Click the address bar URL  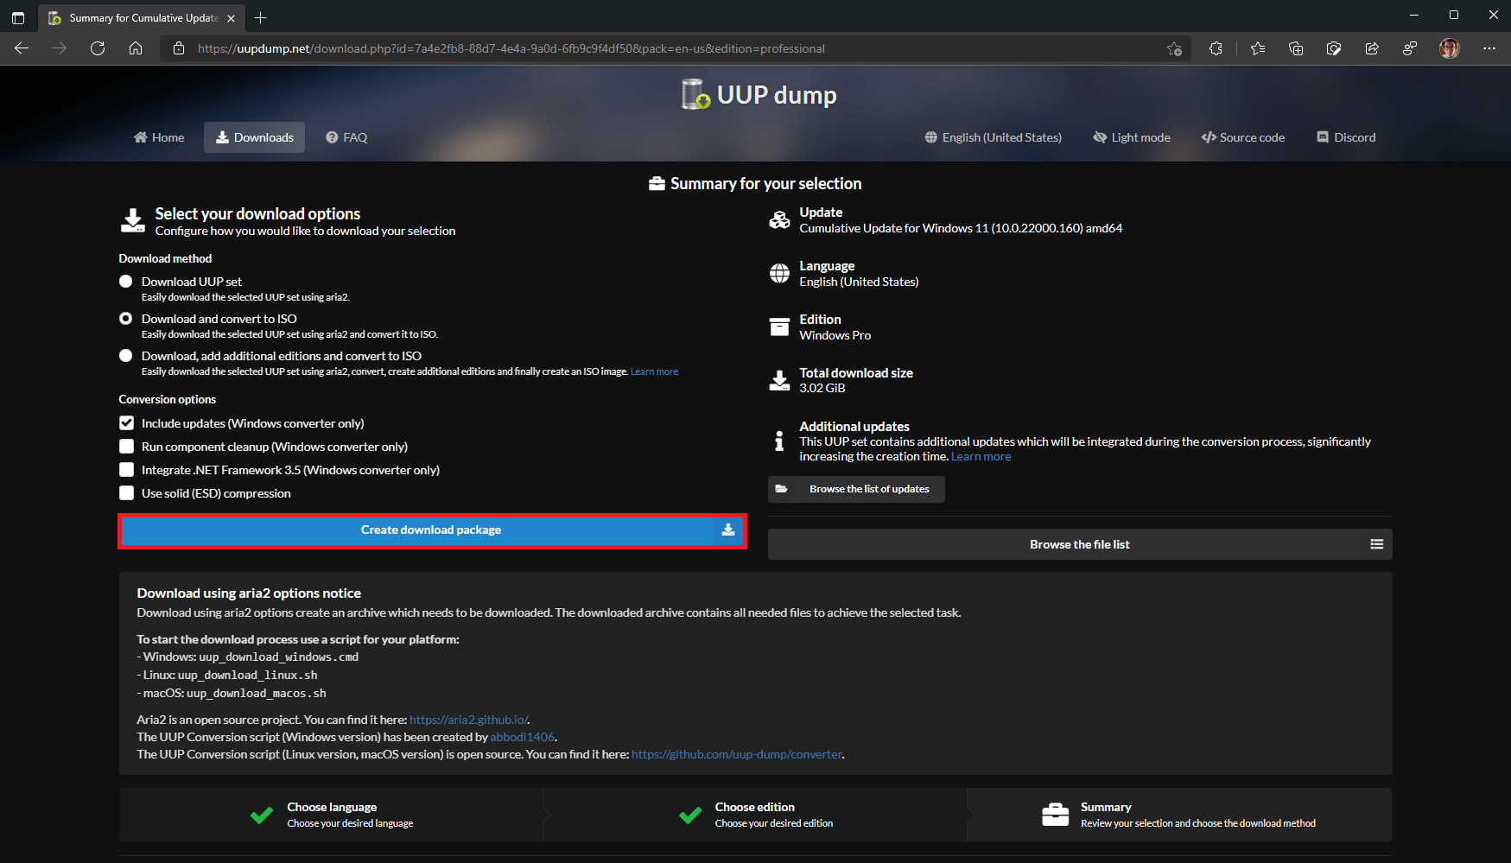[x=511, y=48]
